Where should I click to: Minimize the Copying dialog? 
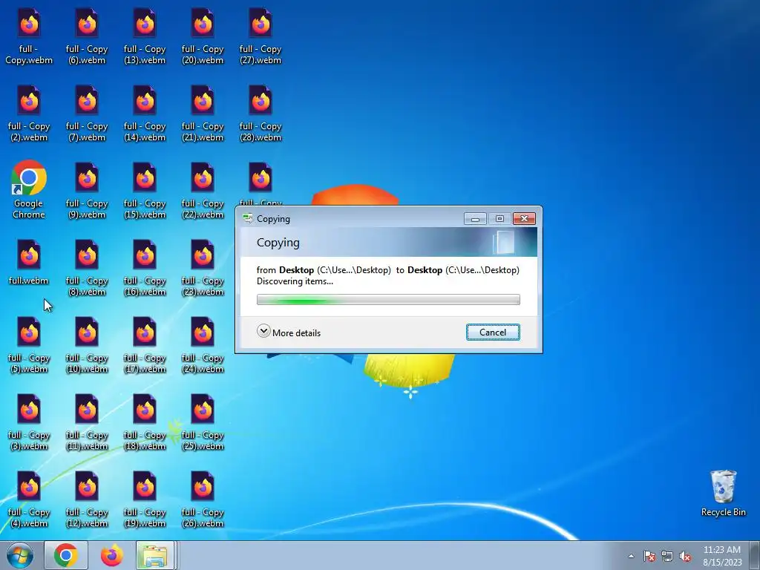(x=475, y=219)
